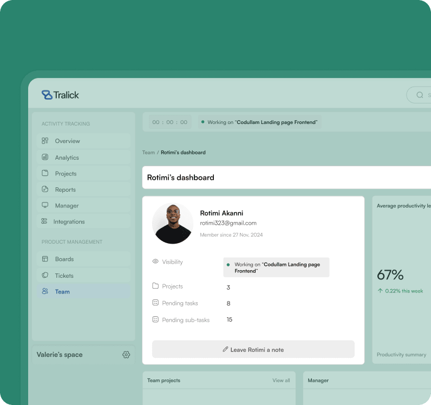
Task: Click the Manager monitor icon in sidebar
Action: tap(45, 206)
